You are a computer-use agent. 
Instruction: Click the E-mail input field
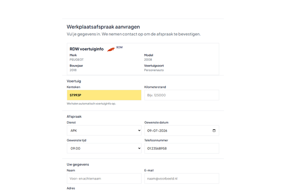181,178
